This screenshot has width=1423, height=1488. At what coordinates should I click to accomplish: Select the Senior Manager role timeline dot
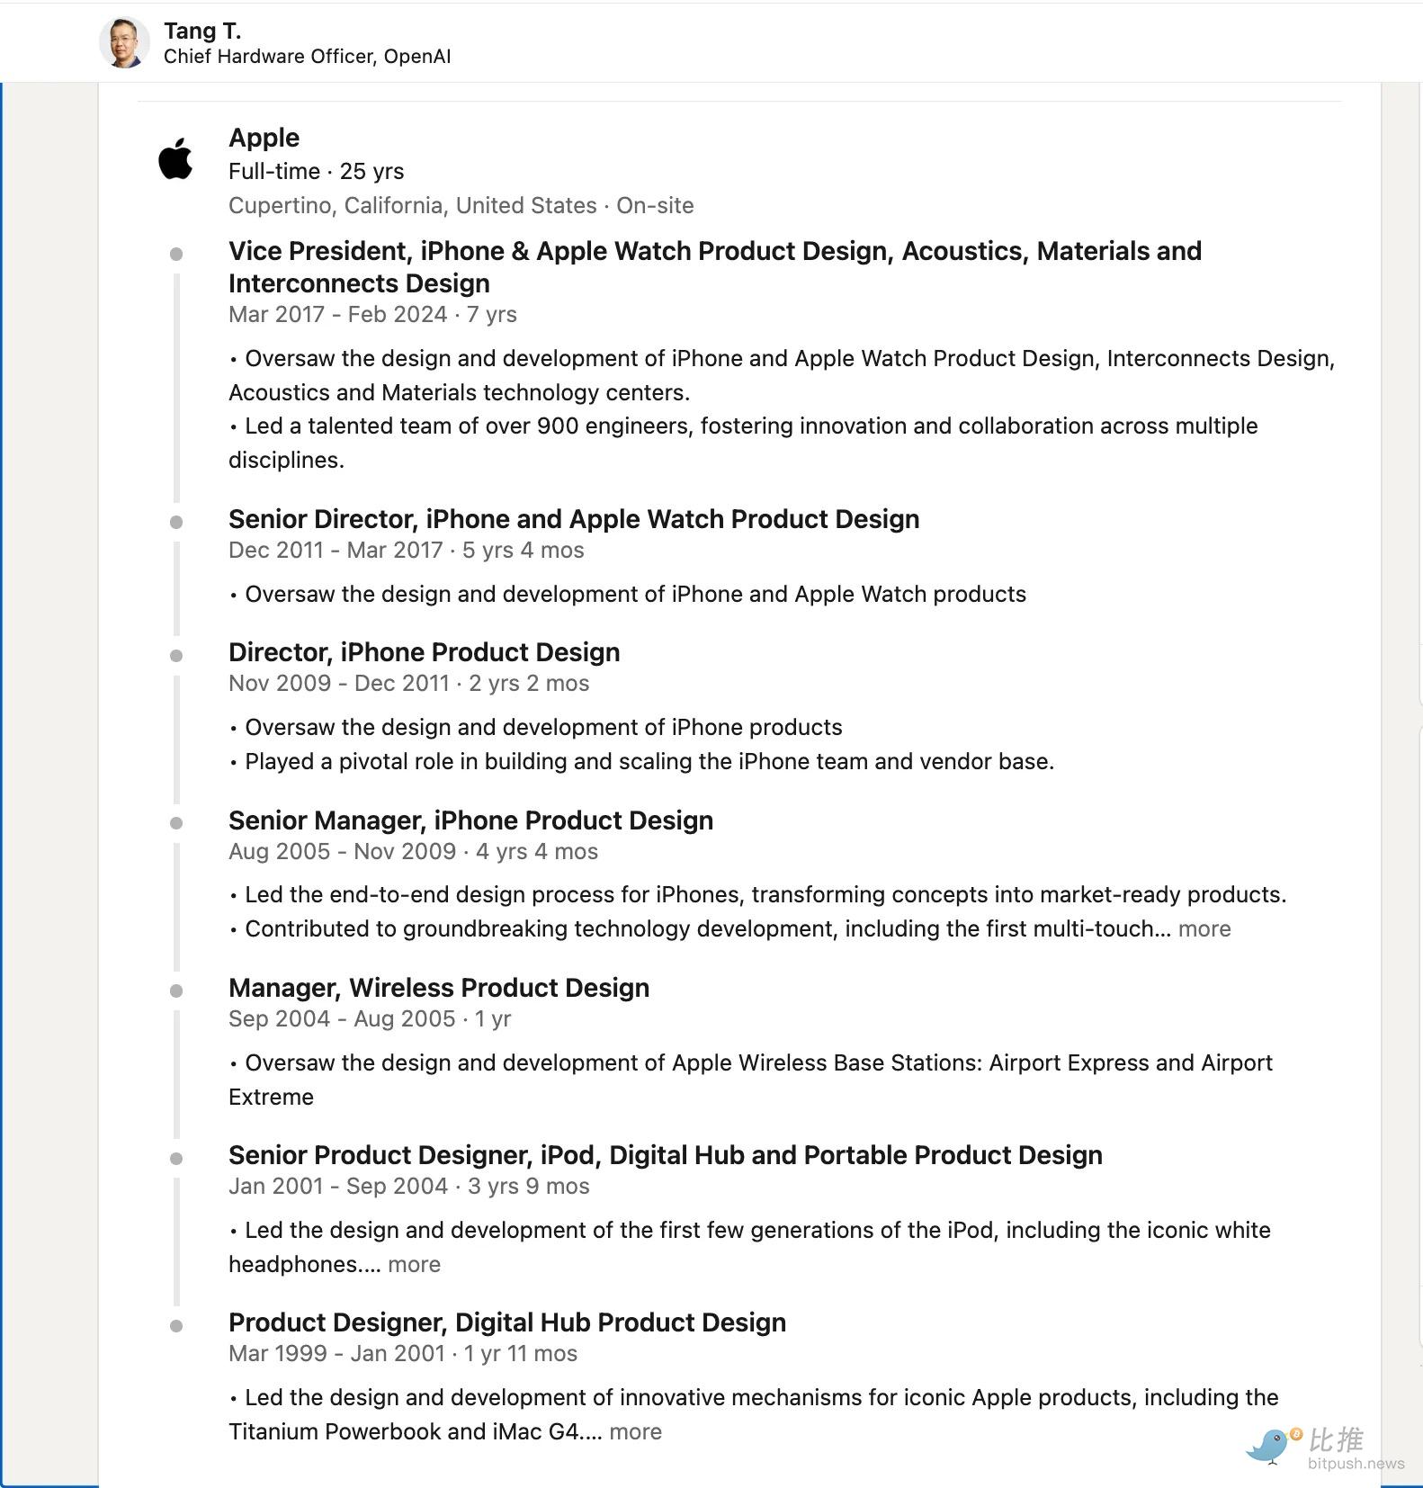[x=176, y=823]
